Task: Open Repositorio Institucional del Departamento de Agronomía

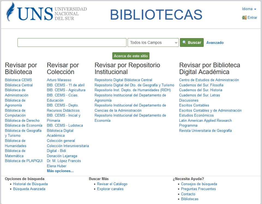Action: point(130,98)
